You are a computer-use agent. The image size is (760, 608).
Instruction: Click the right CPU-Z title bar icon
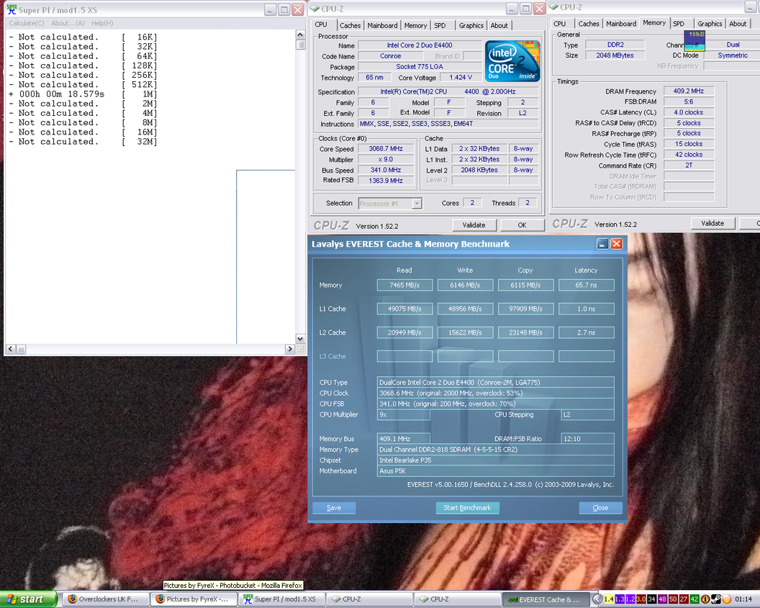tap(553, 7)
